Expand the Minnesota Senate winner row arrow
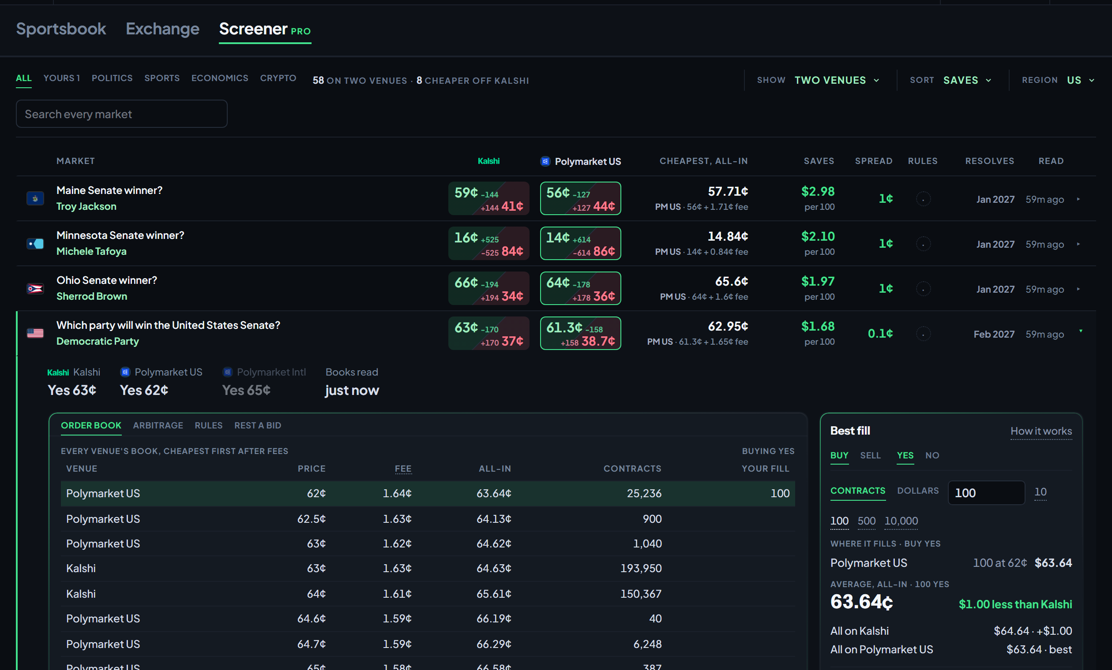This screenshot has width=1112, height=670. (1078, 244)
